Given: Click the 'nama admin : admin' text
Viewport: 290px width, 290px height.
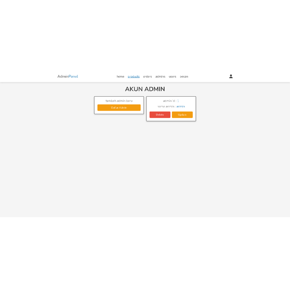Looking at the screenshot, I should 171,106.
